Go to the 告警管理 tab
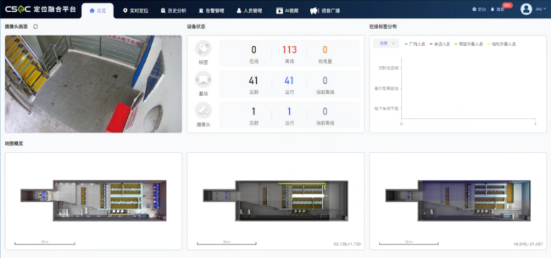The height and width of the screenshot is (258, 551). click(211, 11)
